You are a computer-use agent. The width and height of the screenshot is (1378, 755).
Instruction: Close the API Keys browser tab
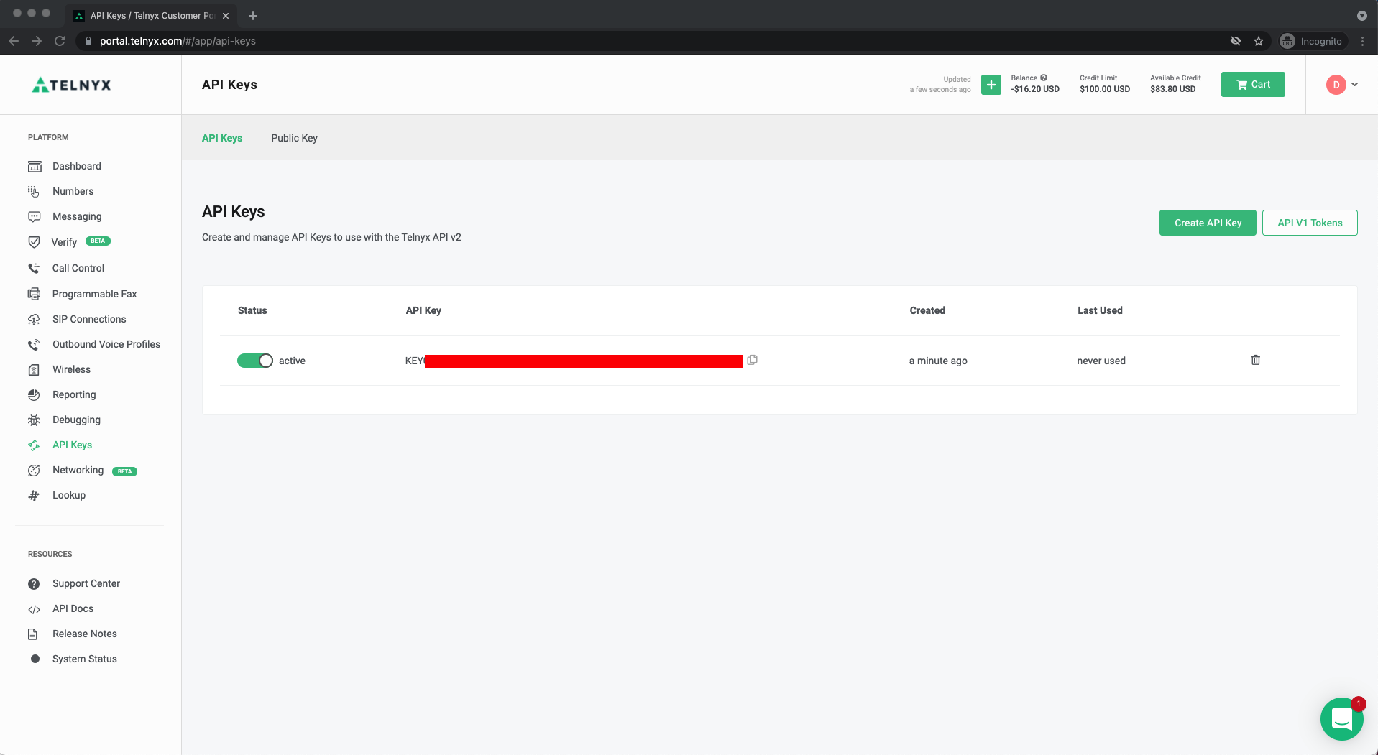[x=226, y=15]
